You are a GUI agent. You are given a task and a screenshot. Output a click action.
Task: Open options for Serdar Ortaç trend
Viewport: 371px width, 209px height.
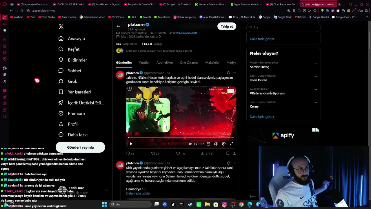click(x=315, y=63)
